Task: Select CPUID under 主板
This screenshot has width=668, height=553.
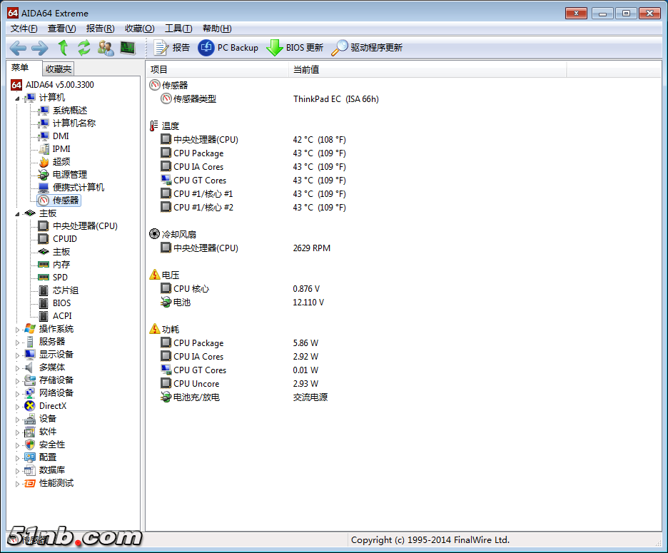Action: (64, 239)
